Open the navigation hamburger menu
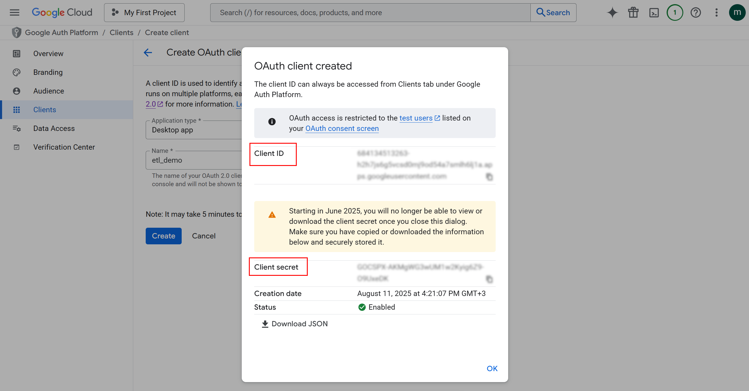Image resolution: width=749 pixels, height=391 pixels. pos(14,12)
